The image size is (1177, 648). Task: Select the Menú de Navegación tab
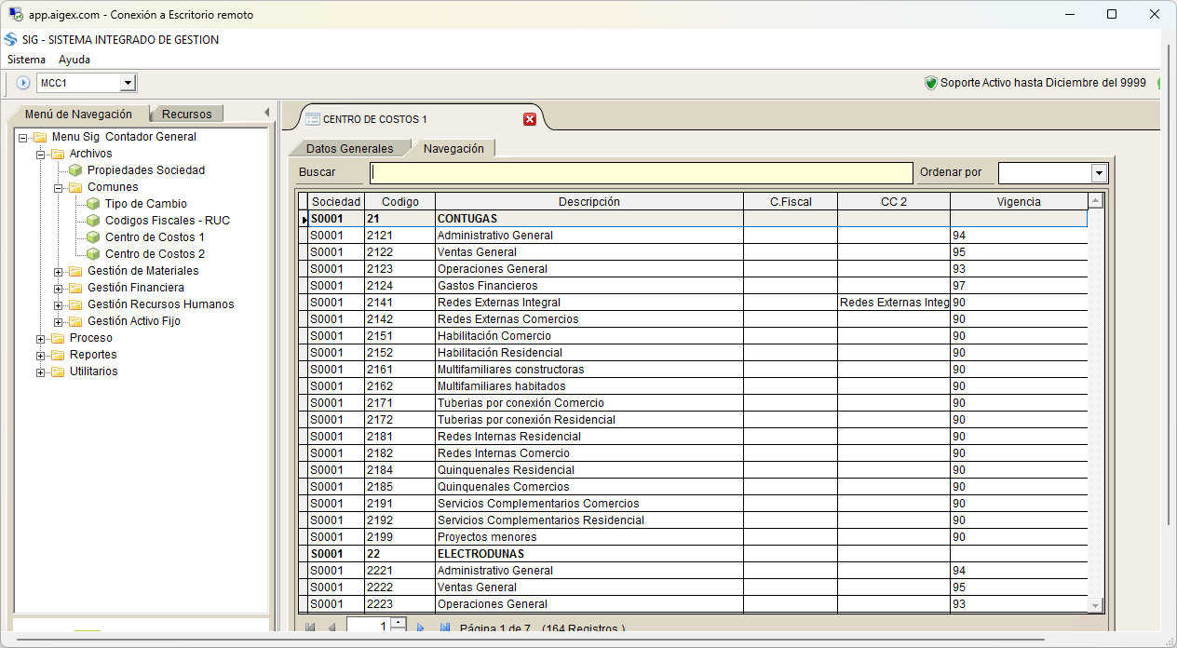[78, 115]
